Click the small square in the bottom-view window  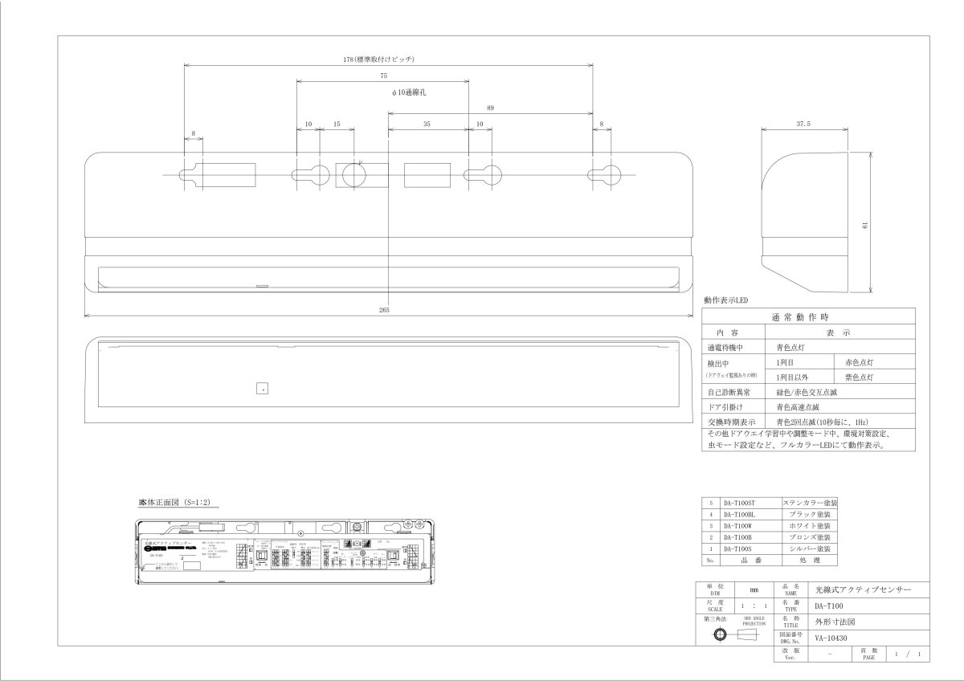point(259,389)
